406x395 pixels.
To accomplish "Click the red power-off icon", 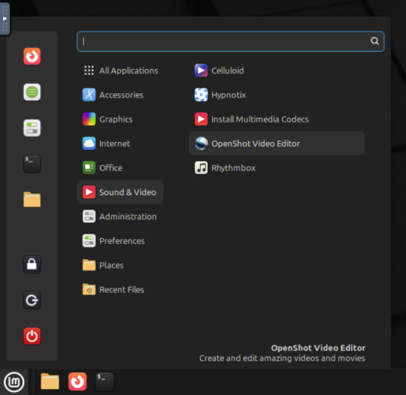I will [x=32, y=336].
